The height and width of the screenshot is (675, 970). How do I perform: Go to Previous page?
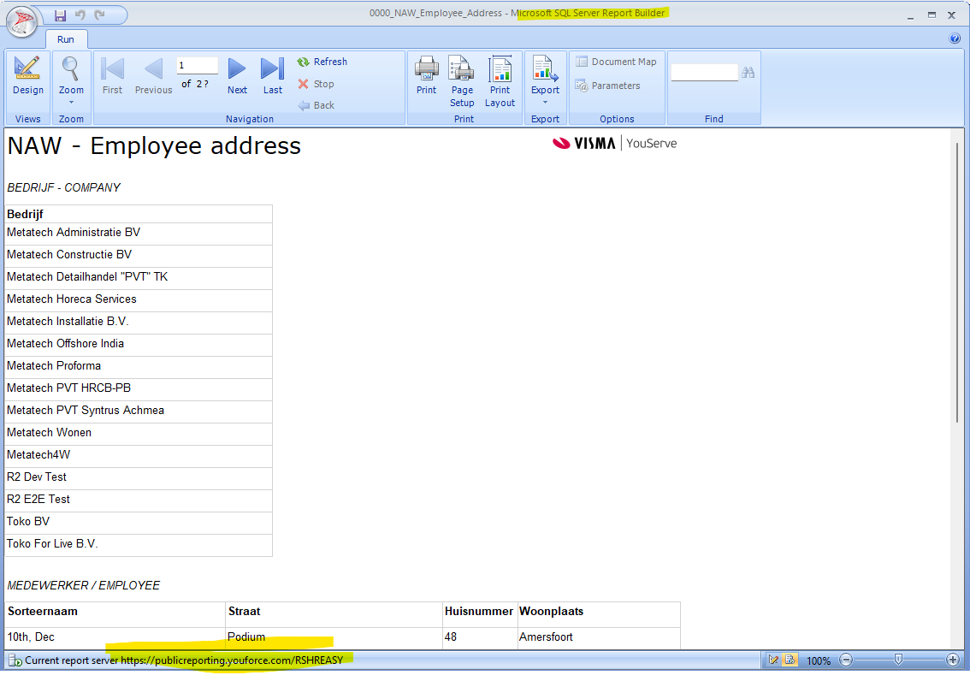tap(153, 75)
